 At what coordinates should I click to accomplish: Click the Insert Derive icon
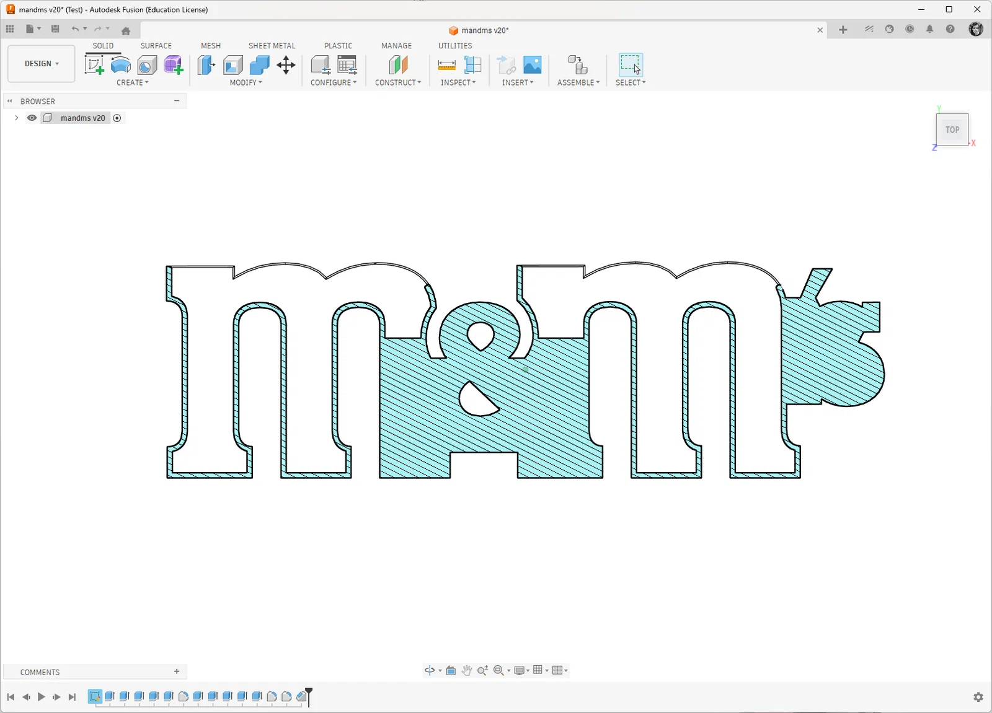(x=507, y=64)
